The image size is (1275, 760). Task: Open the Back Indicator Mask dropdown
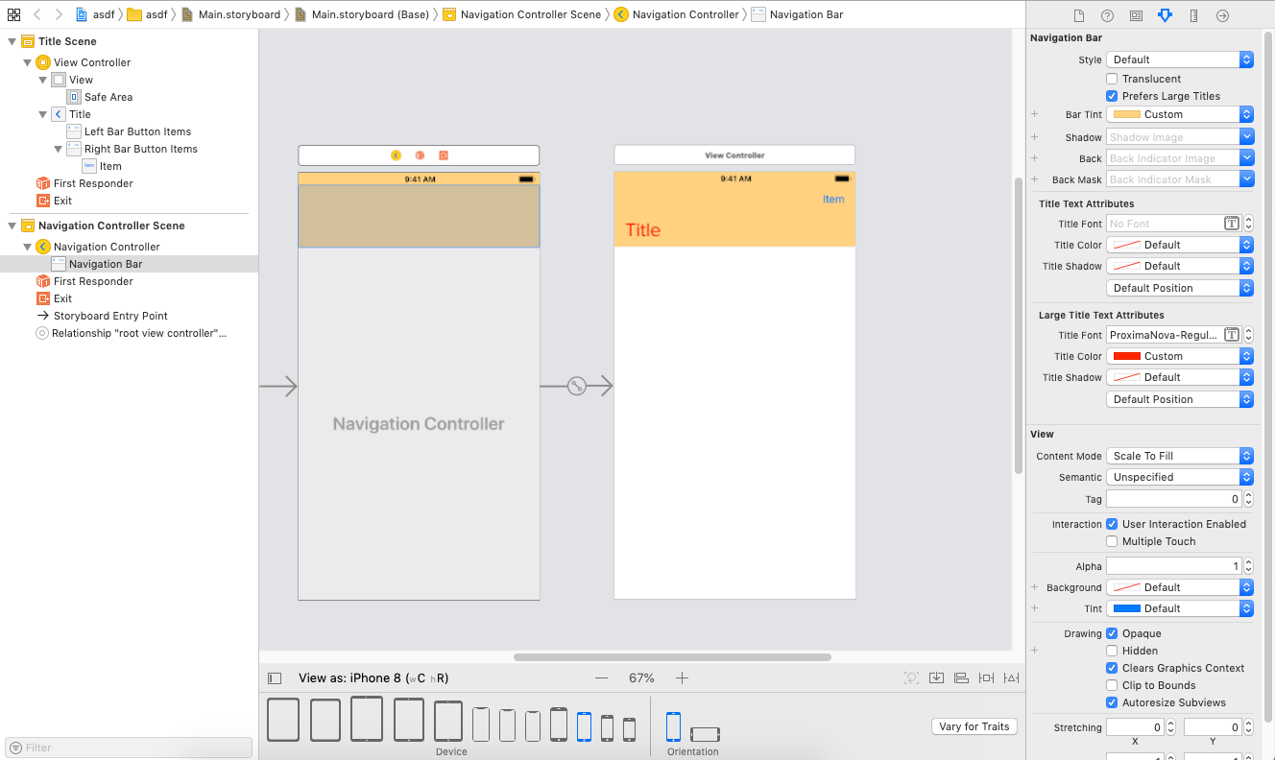pos(1180,179)
